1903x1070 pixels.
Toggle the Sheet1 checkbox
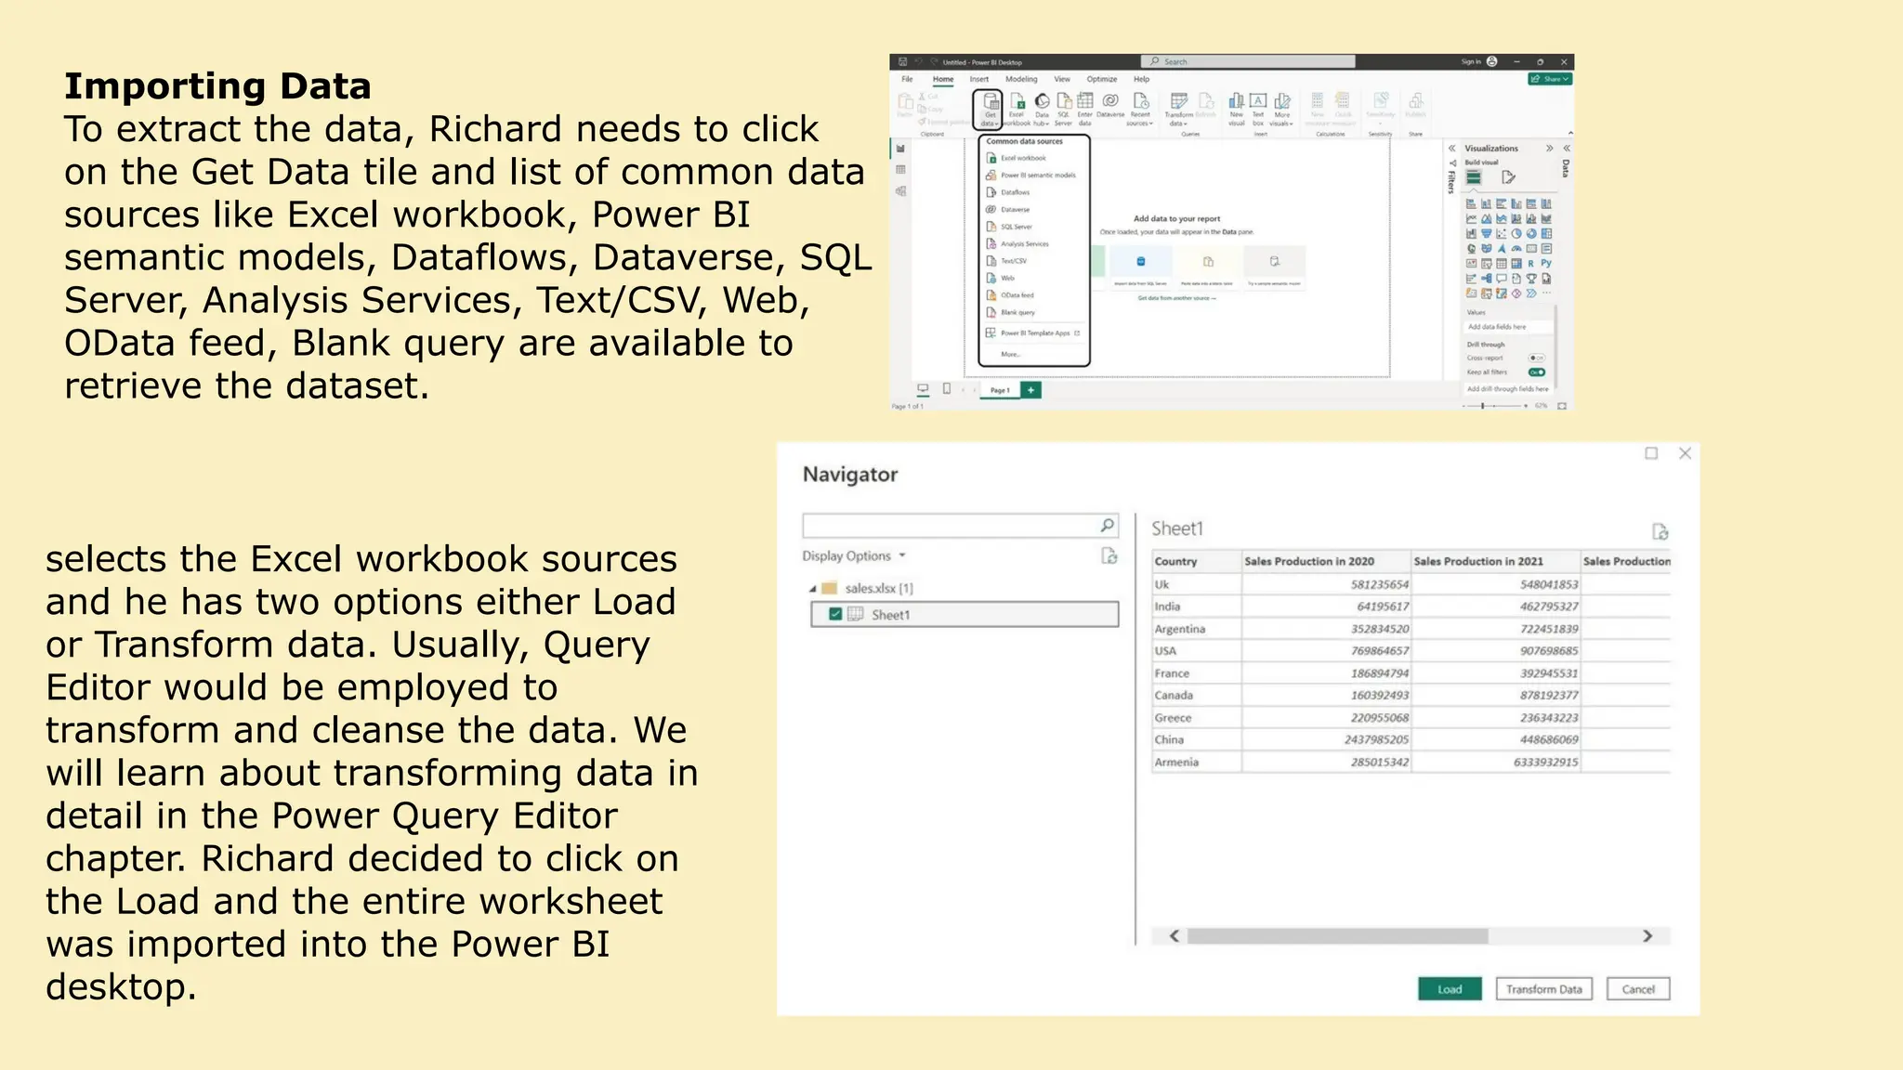click(835, 614)
